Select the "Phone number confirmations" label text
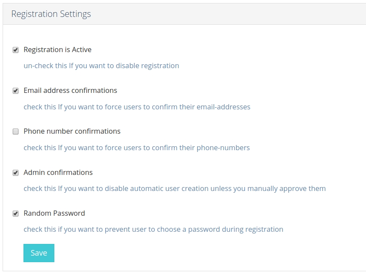Viewport: 366px width, 273px height. [x=72, y=131]
